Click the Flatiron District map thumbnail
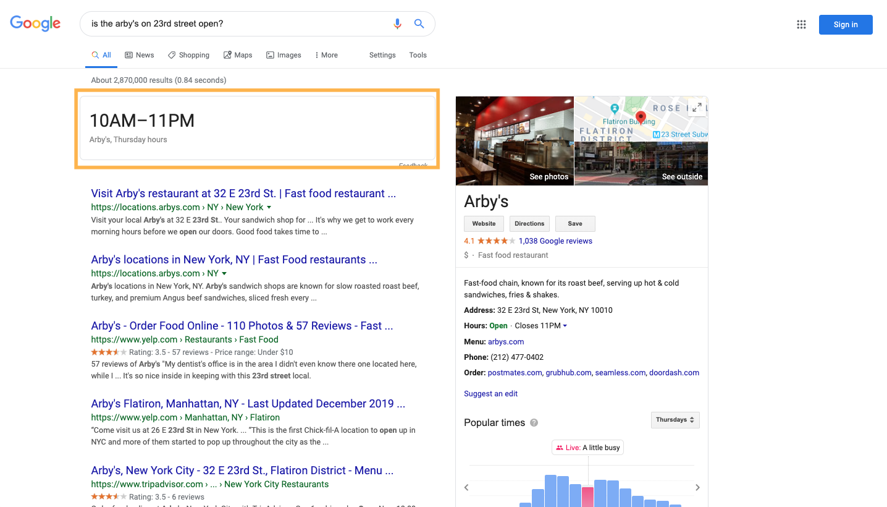Screen dimensions: 887x507 coord(641,119)
